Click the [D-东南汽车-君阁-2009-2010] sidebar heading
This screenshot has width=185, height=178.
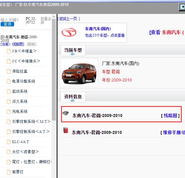pyautogui.click(x=19, y=39)
